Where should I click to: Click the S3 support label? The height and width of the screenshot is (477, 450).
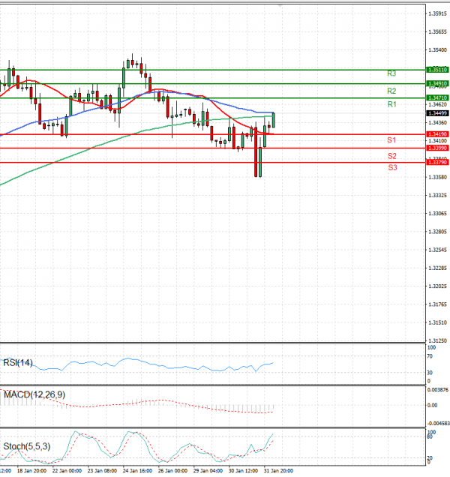coord(392,167)
